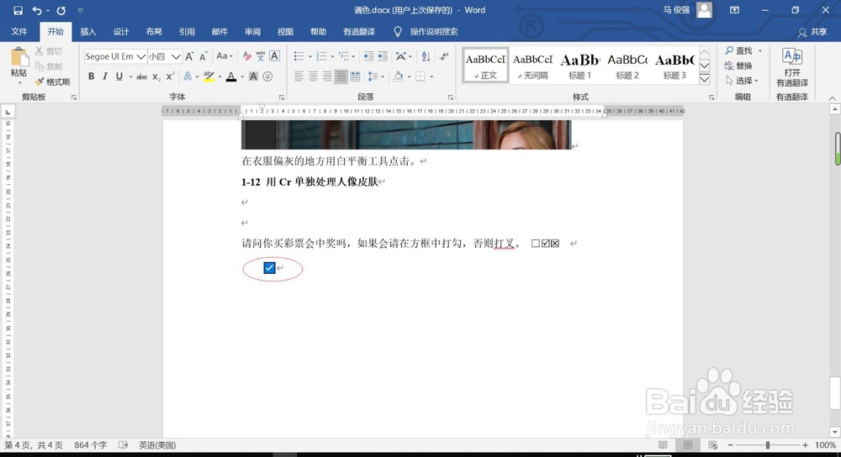
Task: Apply character shading icon
Action: point(253,76)
